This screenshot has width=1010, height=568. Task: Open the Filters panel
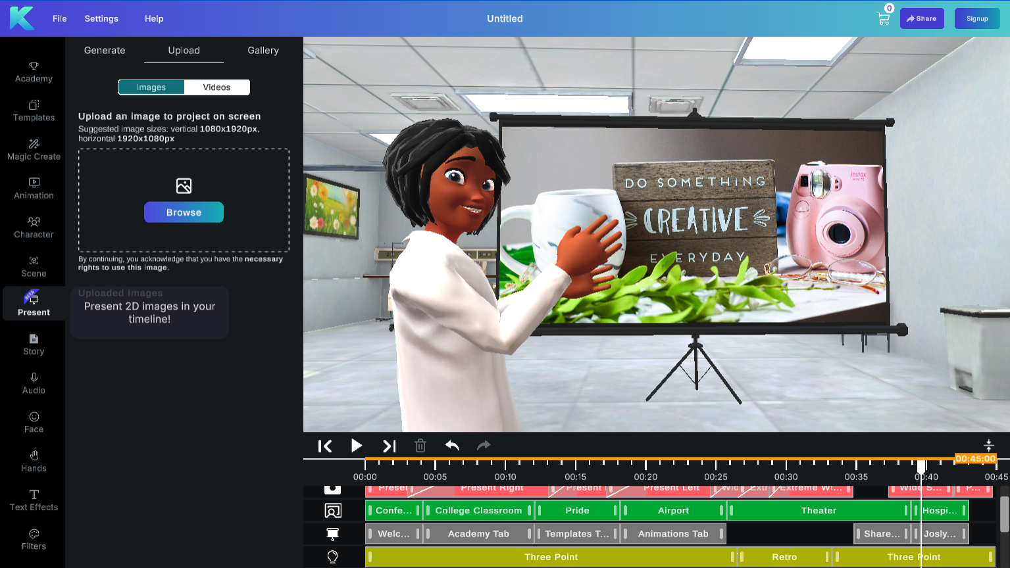pos(33,539)
